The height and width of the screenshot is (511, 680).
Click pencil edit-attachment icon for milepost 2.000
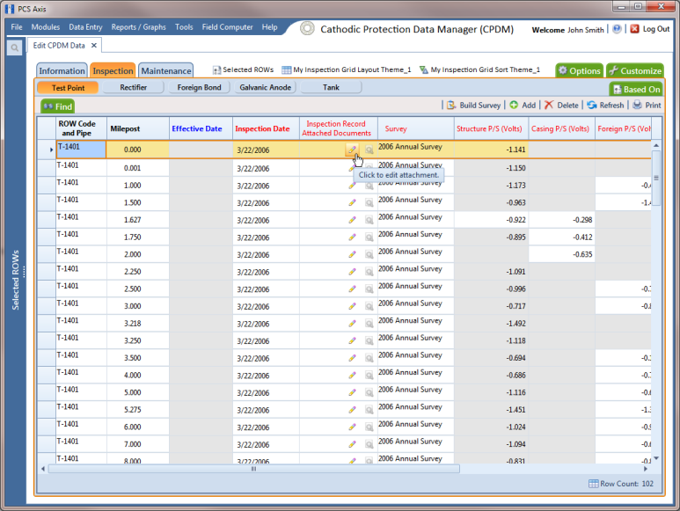coord(352,254)
